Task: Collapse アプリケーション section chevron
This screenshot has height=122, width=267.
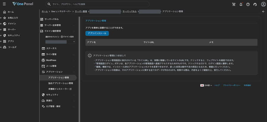Action: tap(74, 72)
